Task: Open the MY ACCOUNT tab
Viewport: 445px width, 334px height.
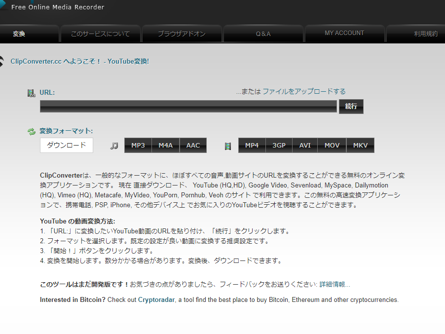Action: [x=344, y=33]
